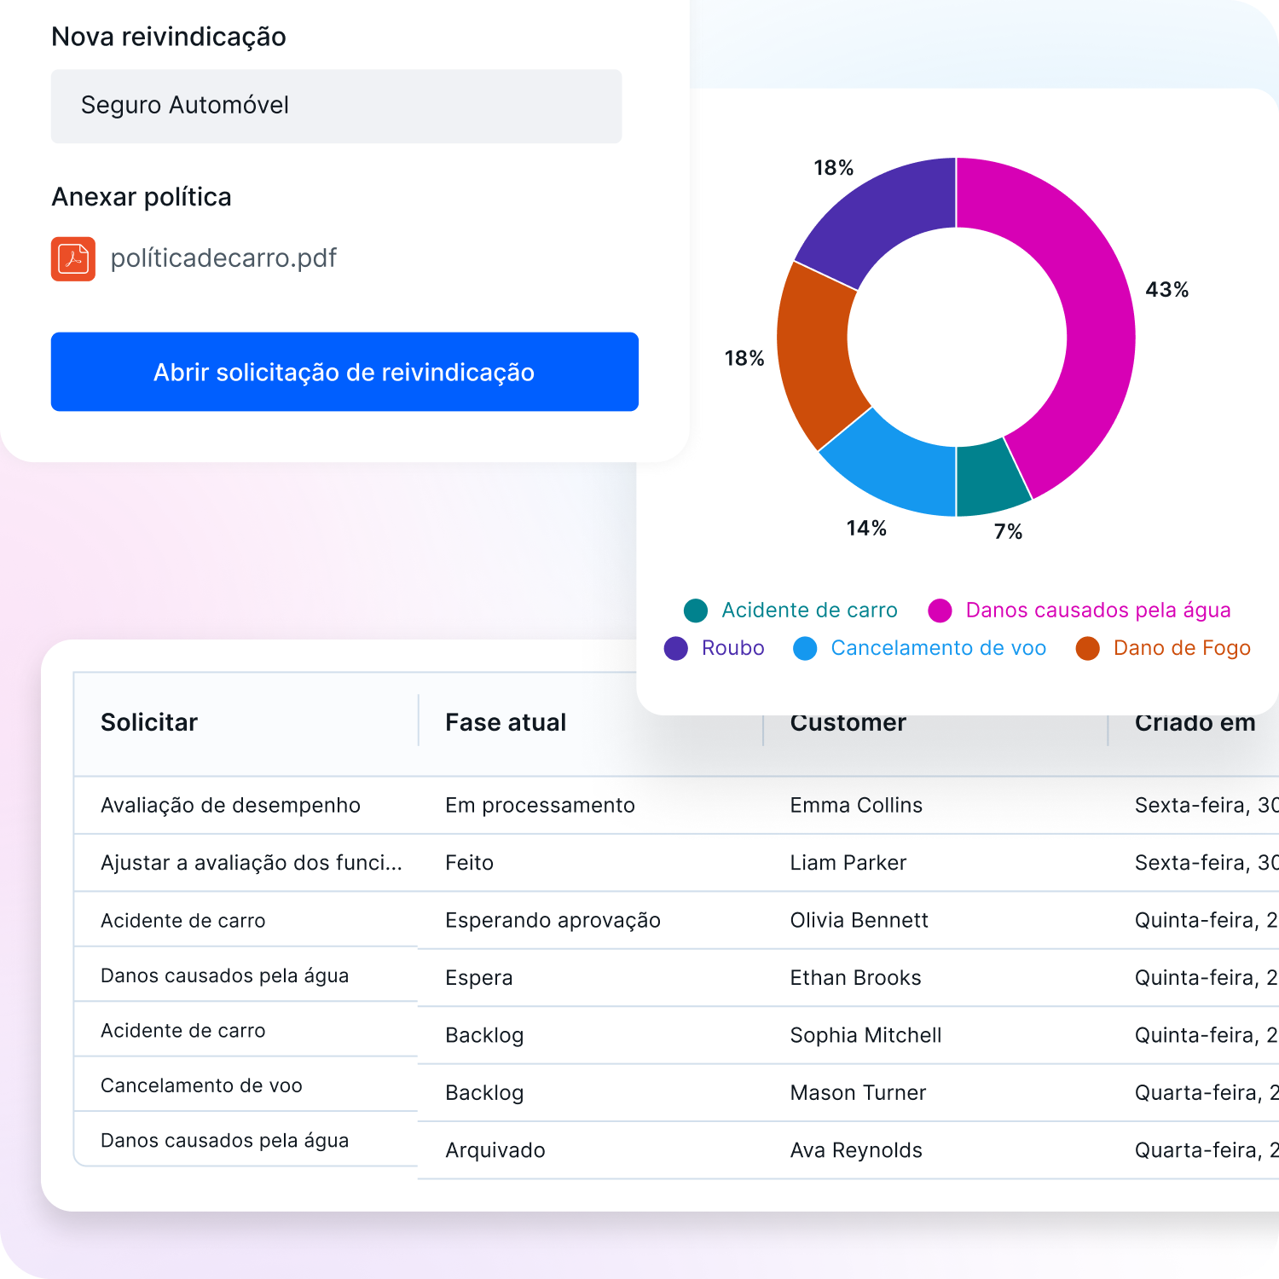Select Roubo legend label text
This screenshot has height=1279, width=1279.
[x=732, y=648]
